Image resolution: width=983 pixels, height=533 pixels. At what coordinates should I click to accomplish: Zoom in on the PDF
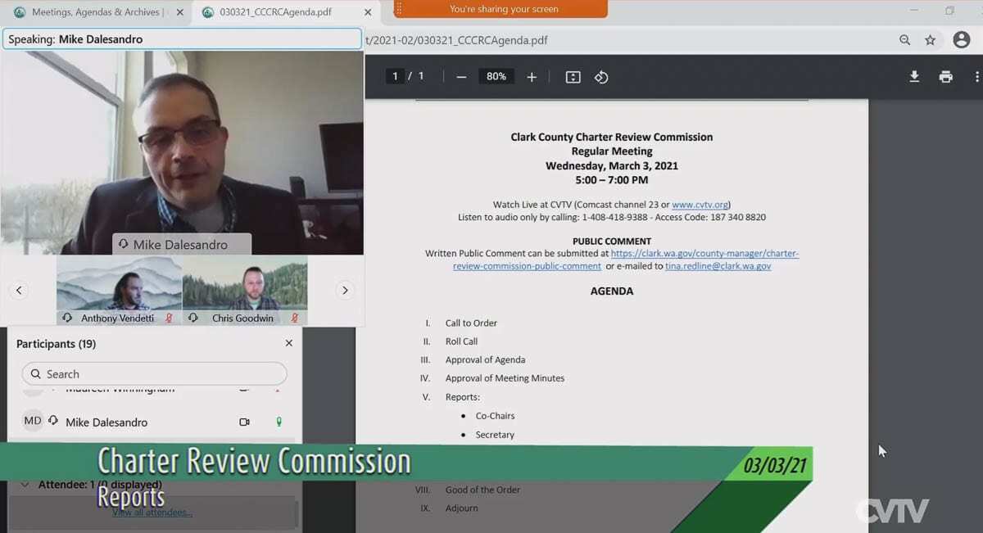532,77
